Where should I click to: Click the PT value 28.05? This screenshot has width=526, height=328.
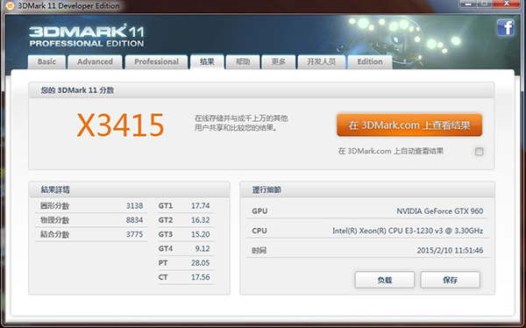pos(200,263)
